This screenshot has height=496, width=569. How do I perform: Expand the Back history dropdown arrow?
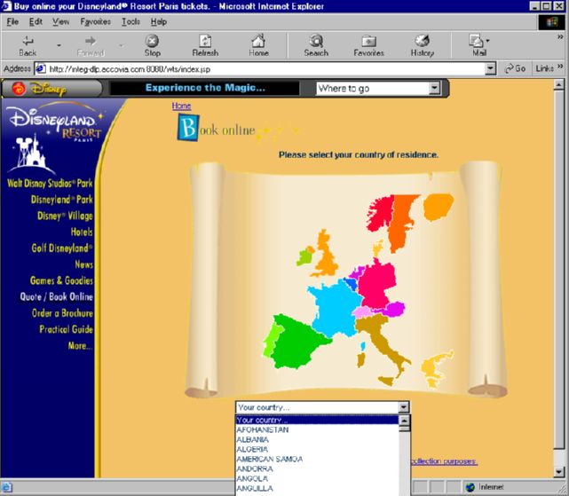point(59,46)
